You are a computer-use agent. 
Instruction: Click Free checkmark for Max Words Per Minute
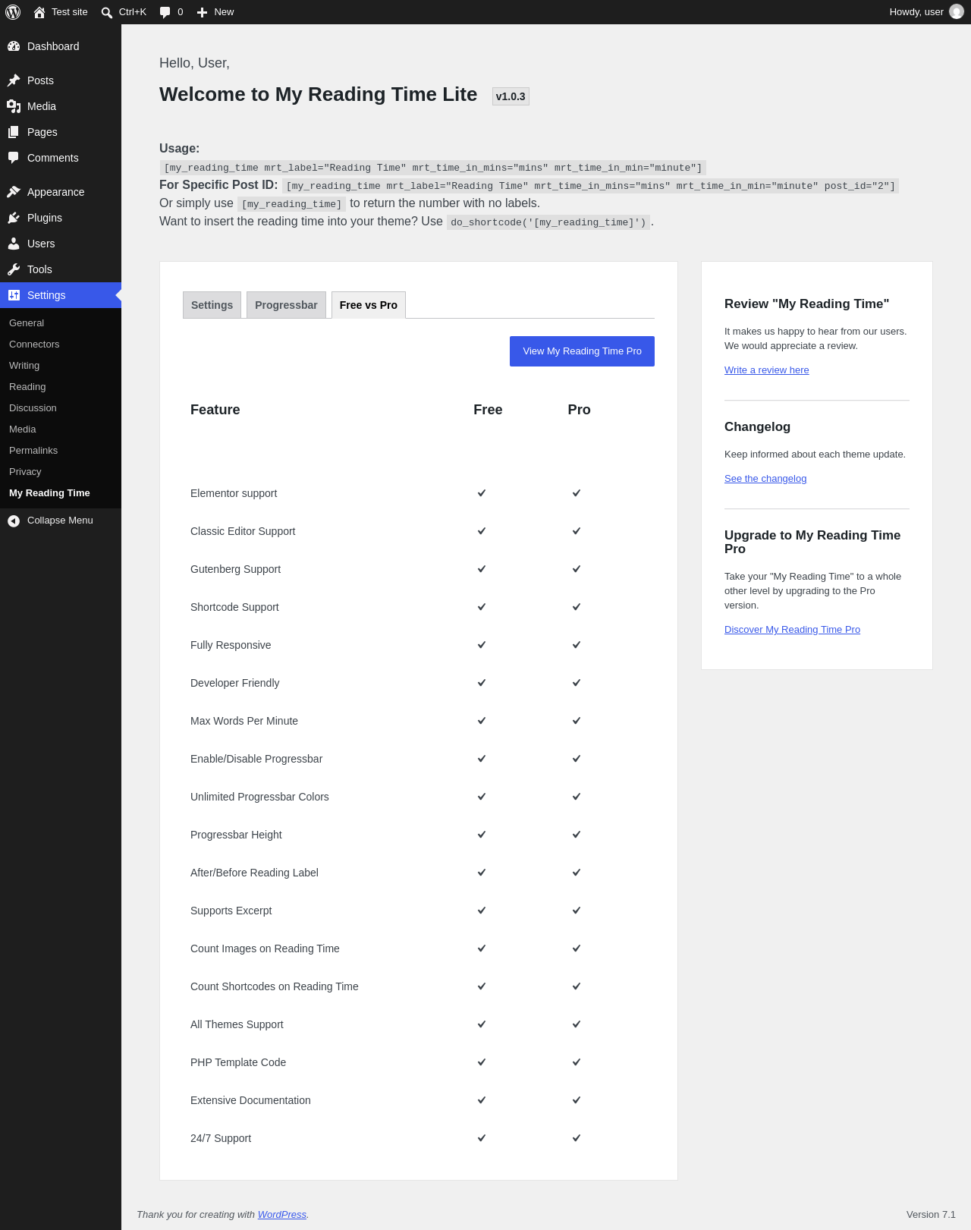[482, 721]
